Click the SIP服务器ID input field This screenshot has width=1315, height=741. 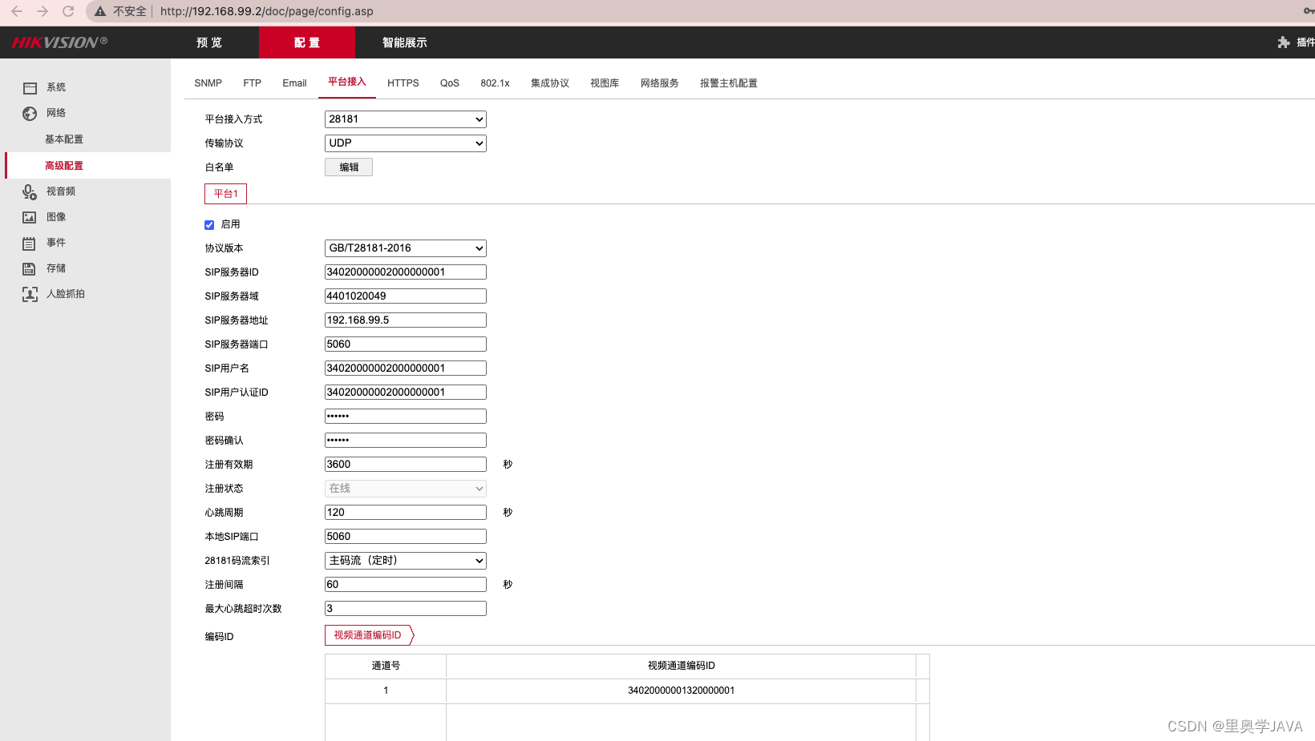tap(406, 272)
